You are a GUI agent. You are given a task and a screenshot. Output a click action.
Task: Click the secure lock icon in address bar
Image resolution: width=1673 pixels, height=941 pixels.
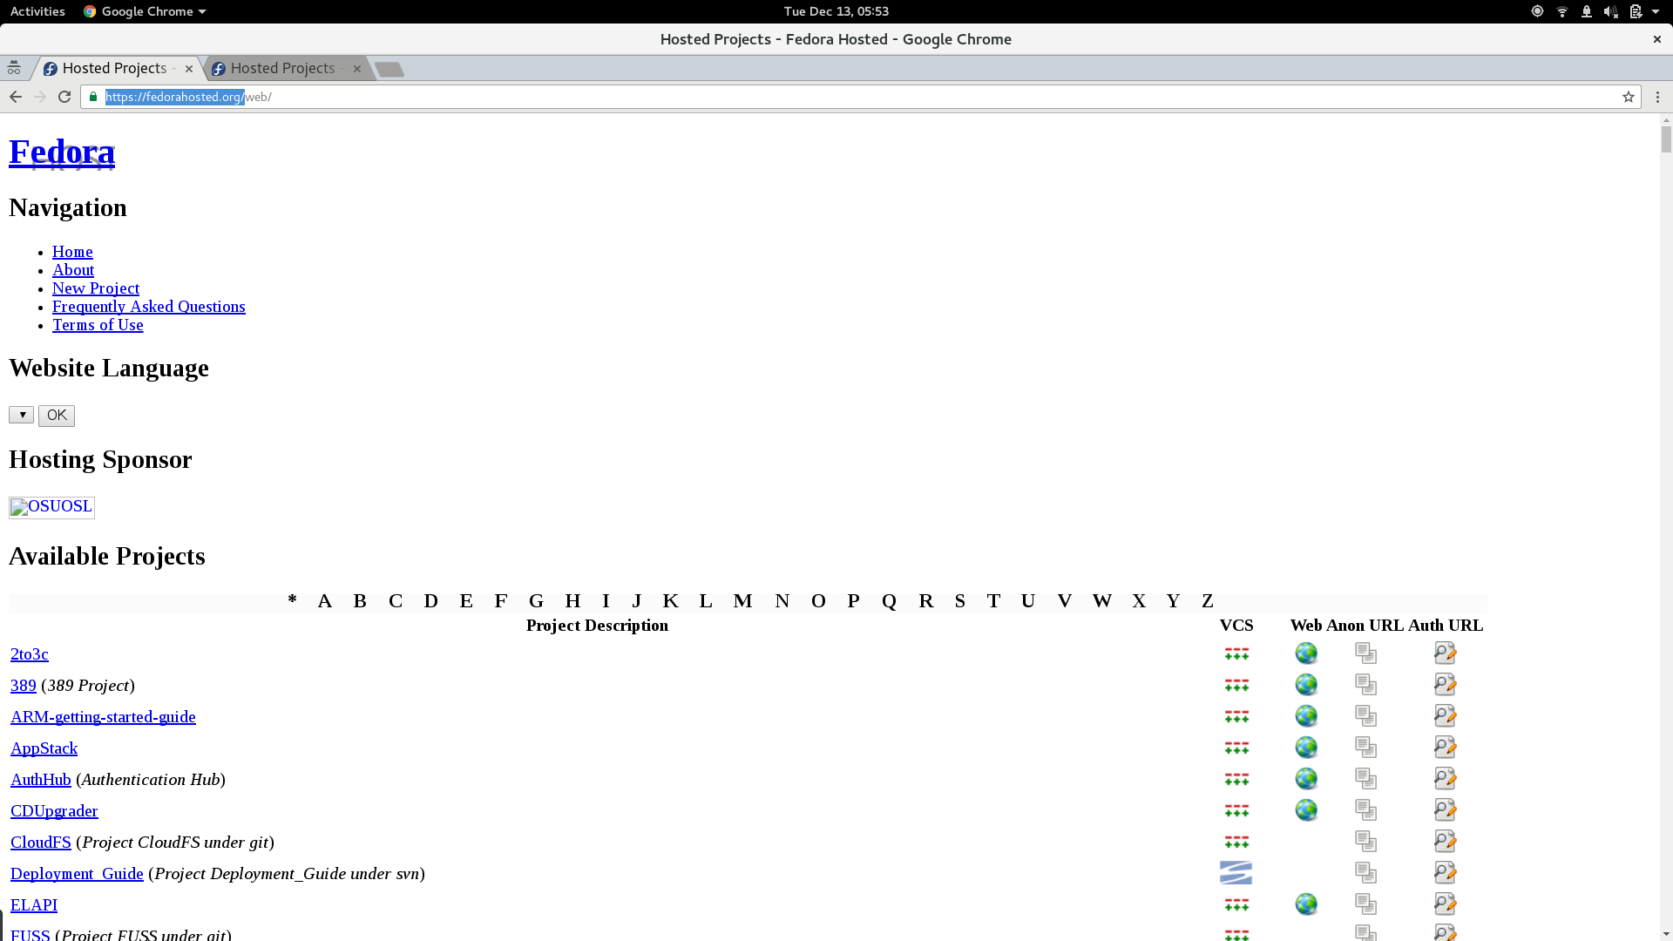tap(93, 97)
